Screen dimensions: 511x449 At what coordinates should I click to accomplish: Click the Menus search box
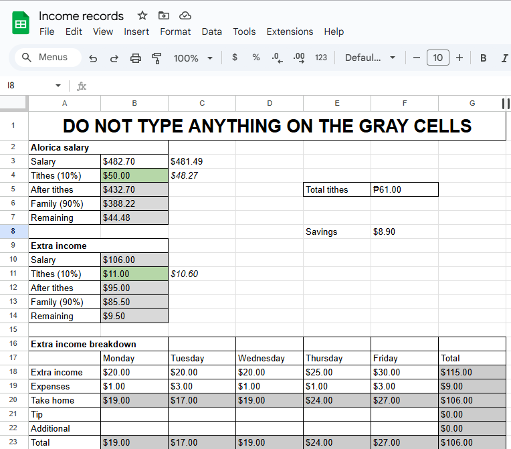click(x=48, y=58)
